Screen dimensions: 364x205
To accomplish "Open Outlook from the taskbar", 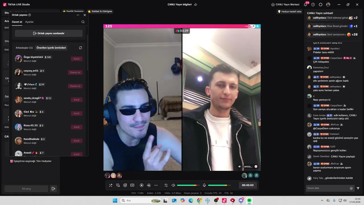I will tap(174, 200).
